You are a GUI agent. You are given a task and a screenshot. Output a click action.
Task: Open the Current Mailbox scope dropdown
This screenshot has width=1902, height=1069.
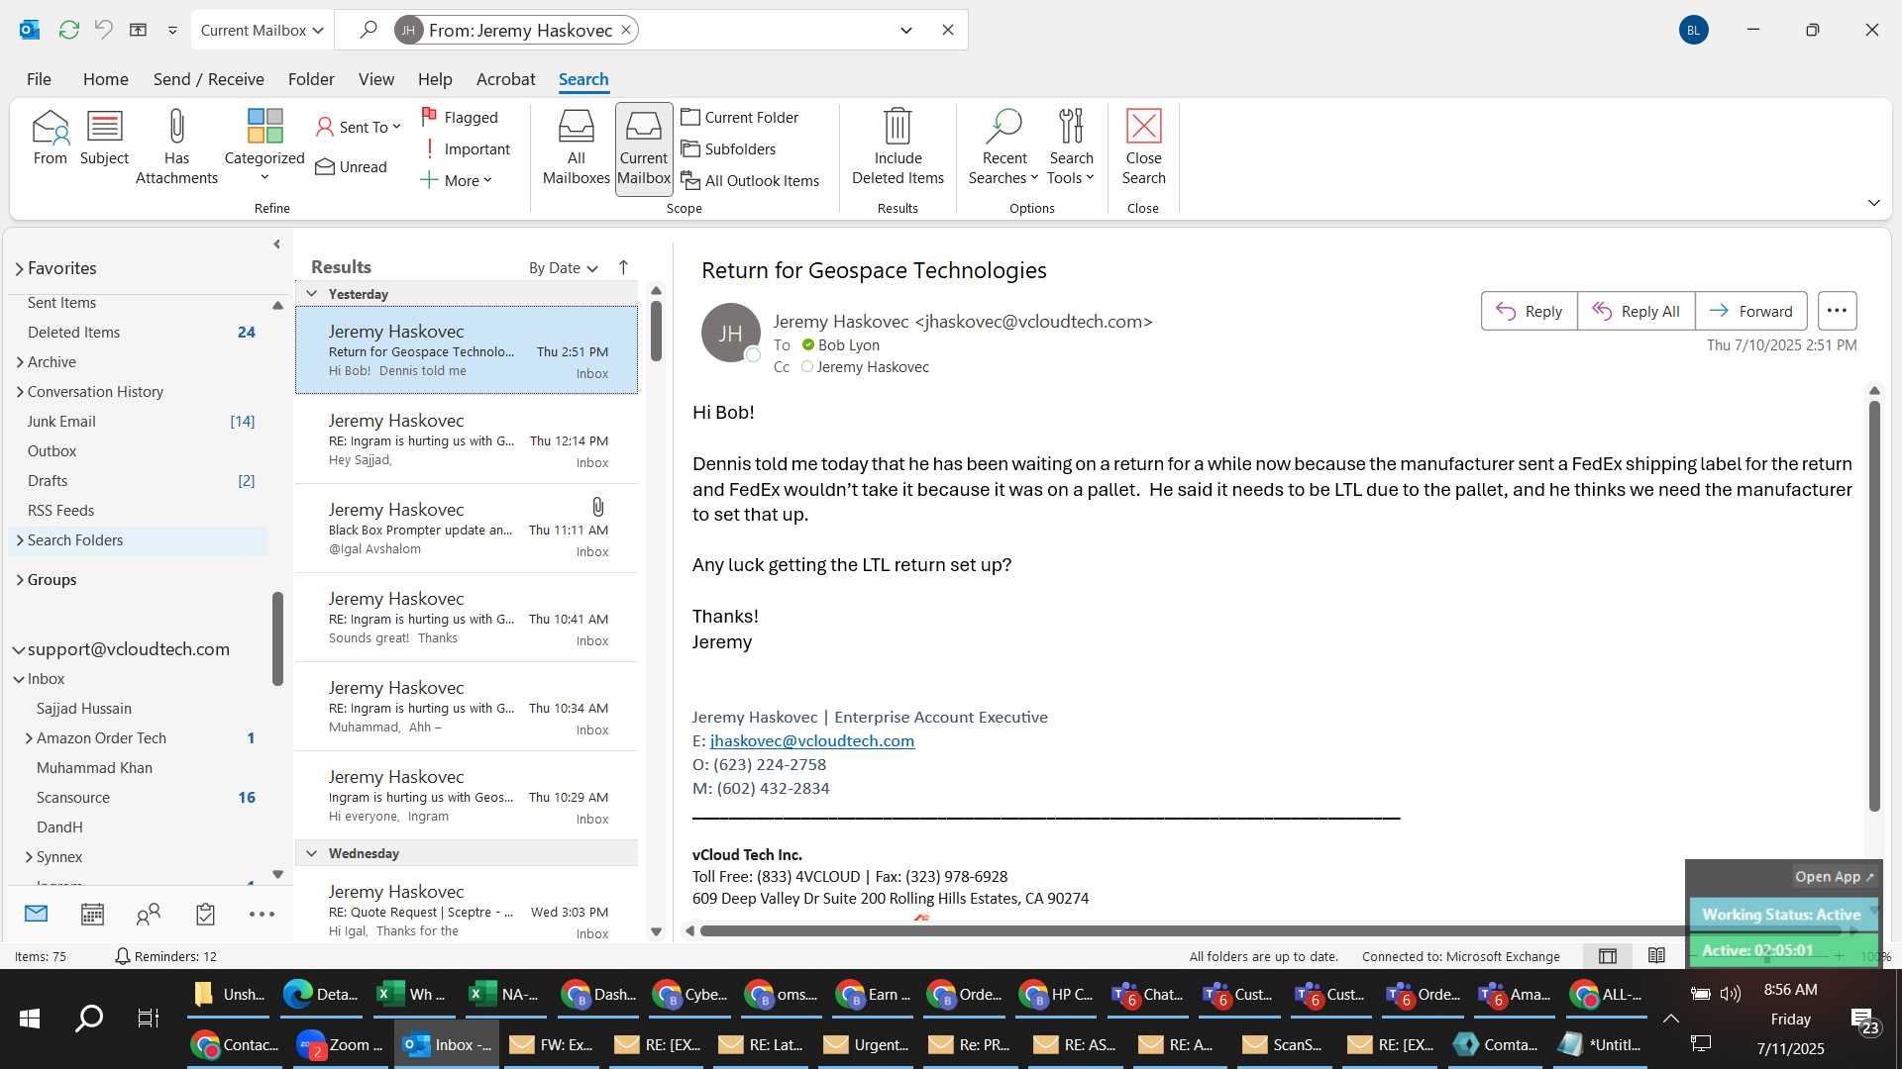[263, 30]
